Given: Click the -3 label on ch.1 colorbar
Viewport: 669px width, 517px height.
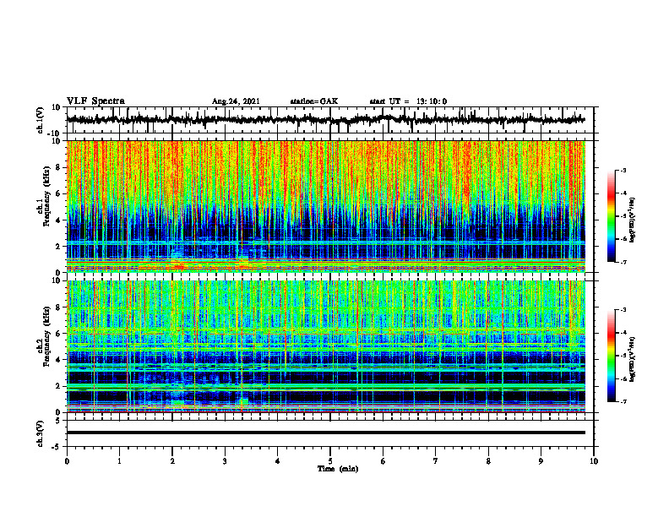Looking at the screenshot, I should point(623,170).
